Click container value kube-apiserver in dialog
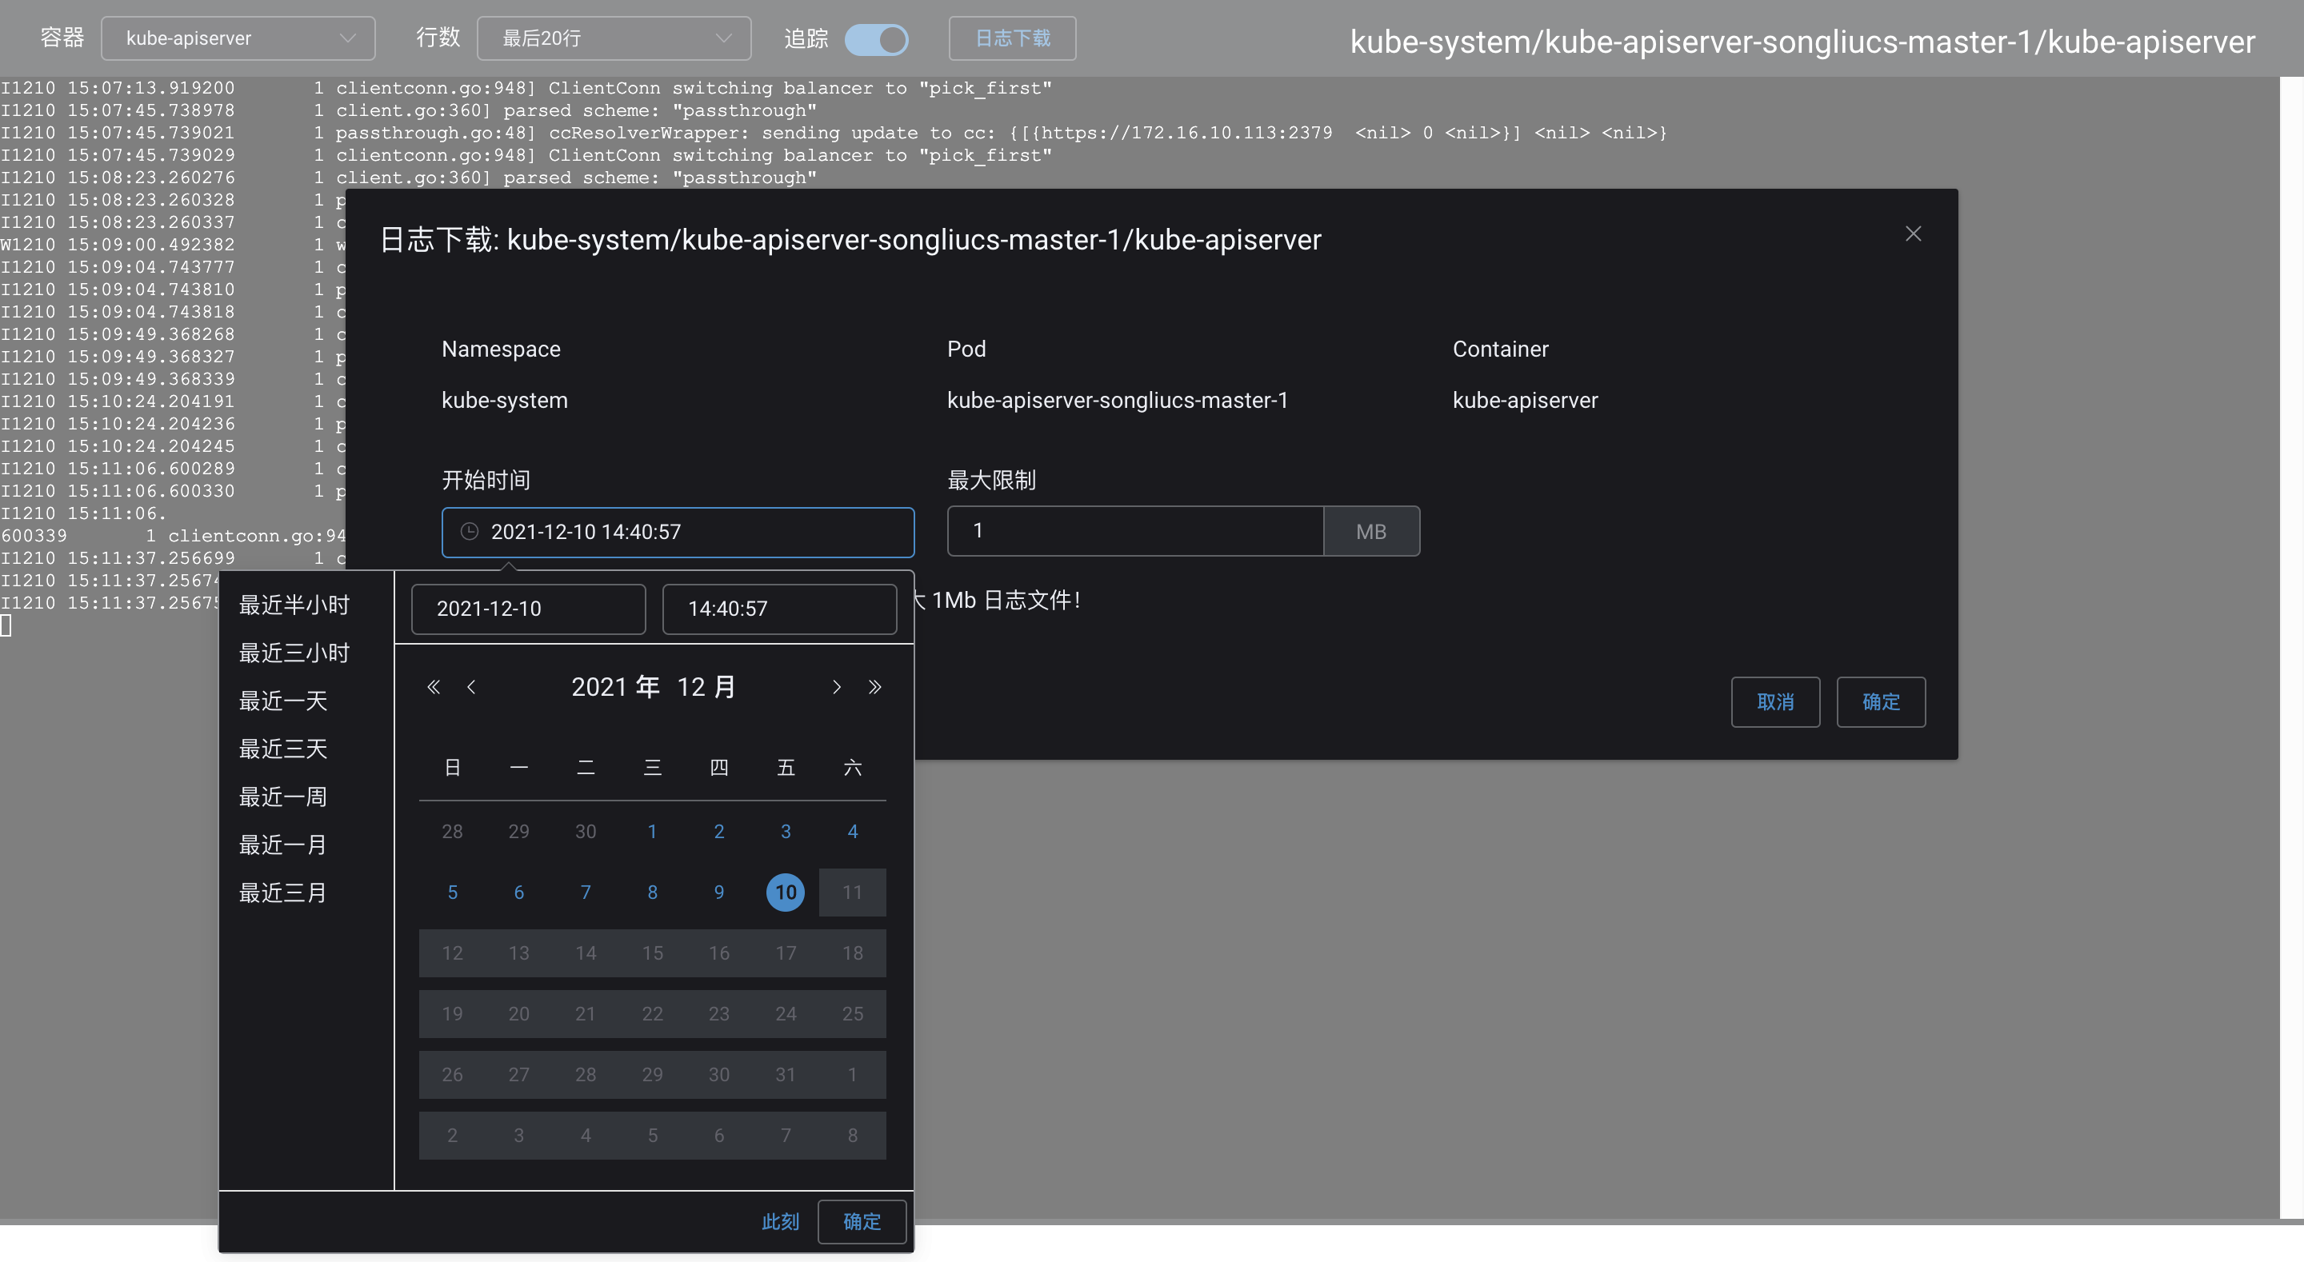The height and width of the screenshot is (1262, 2304). click(x=1525, y=401)
